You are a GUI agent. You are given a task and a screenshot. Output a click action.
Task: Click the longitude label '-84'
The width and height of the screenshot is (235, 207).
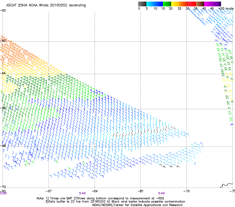(95, 191)
